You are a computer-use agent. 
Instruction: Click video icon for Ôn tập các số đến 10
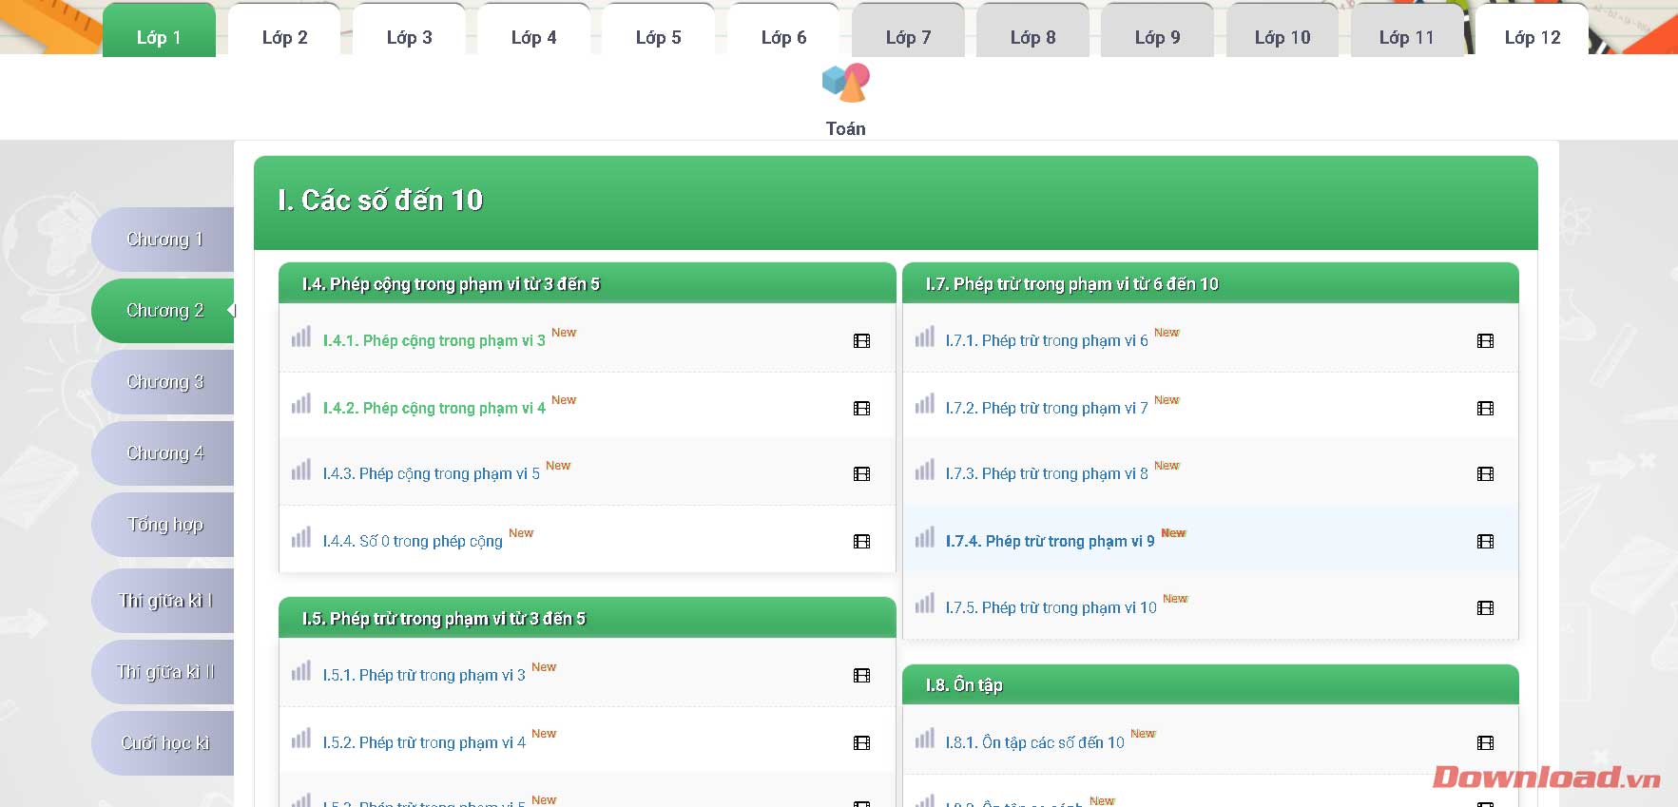(x=1485, y=743)
